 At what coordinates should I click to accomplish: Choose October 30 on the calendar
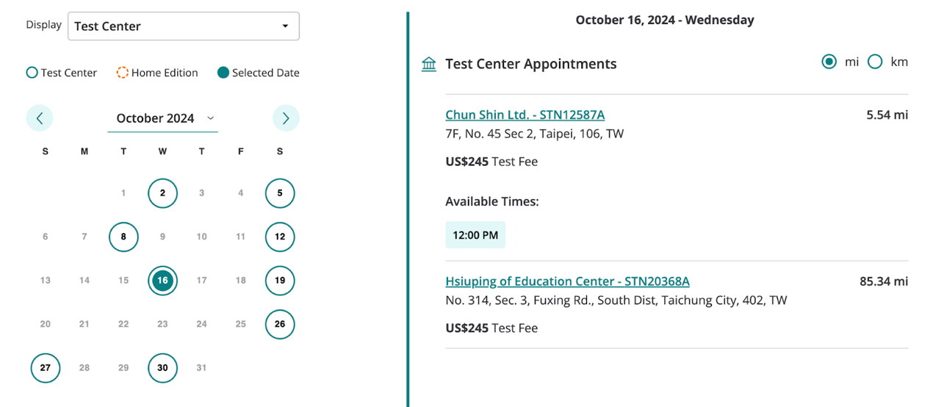(x=162, y=368)
